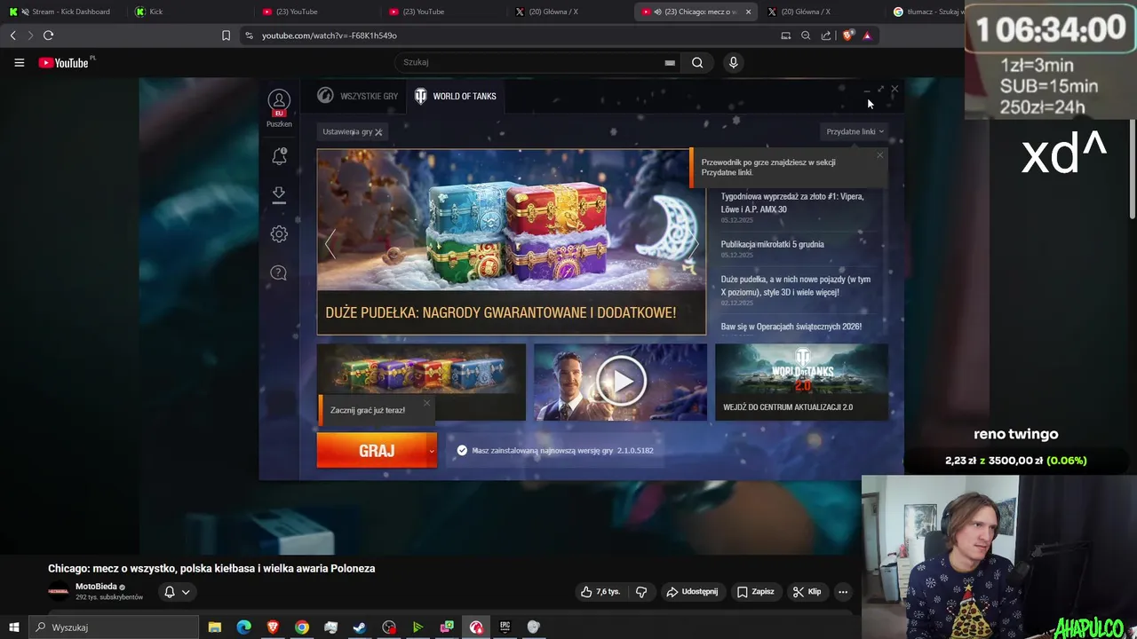This screenshot has width=1137, height=639.
Task: Open news Tygodniowa wyprzedaż za złoto #1
Action: (x=791, y=202)
